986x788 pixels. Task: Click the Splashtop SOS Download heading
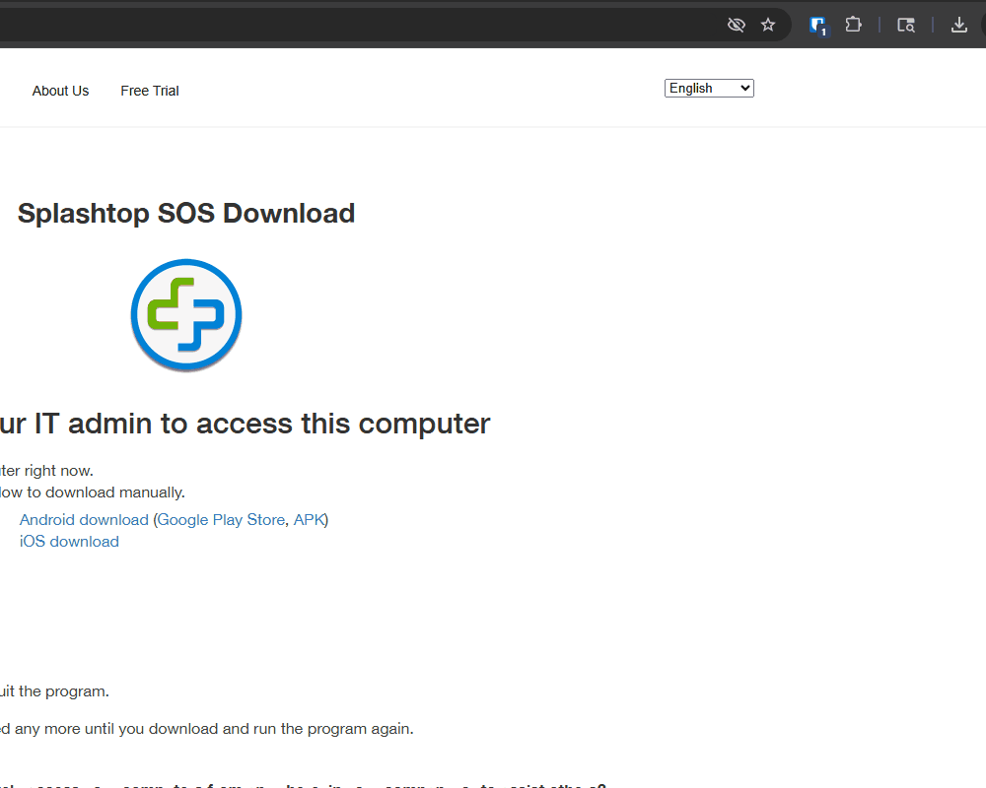[186, 213]
